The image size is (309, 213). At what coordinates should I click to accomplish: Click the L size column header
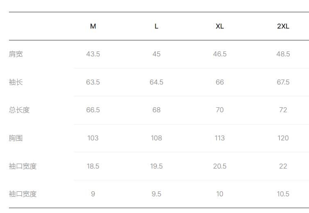tap(156, 26)
